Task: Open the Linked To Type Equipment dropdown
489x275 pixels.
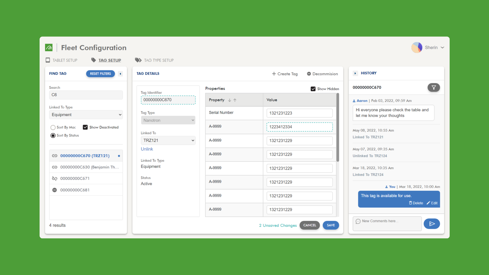Action: click(86, 114)
